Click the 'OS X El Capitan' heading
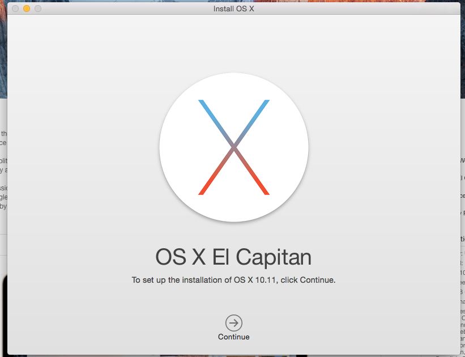The width and height of the screenshot is (465, 357). pyautogui.click(x=233, y=257)
